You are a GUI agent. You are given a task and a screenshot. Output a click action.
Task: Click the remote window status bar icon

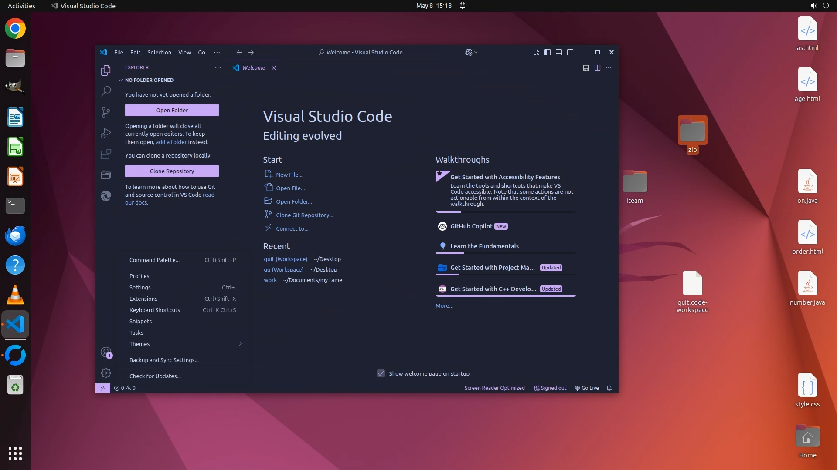click(x=103, y=388)
